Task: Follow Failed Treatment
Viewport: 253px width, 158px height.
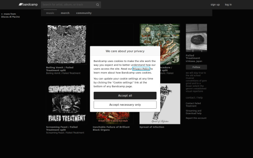Action: pyautogui.click(x=196, y=67)
